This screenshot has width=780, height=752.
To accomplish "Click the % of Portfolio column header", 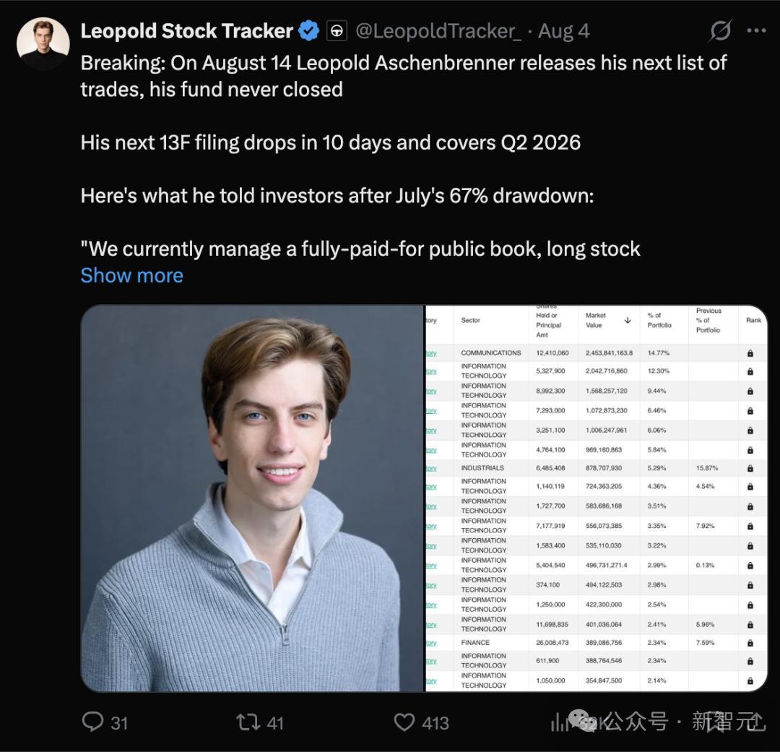I will pos(659,321).
